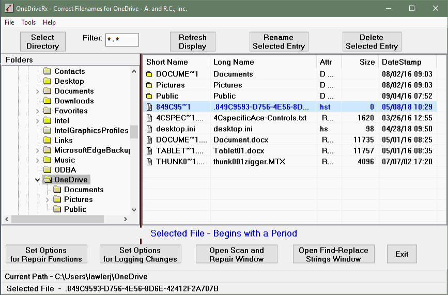Click the open OneDrive folder icon
The height and width of the screenshot is (295, 448).
[48, 180]
